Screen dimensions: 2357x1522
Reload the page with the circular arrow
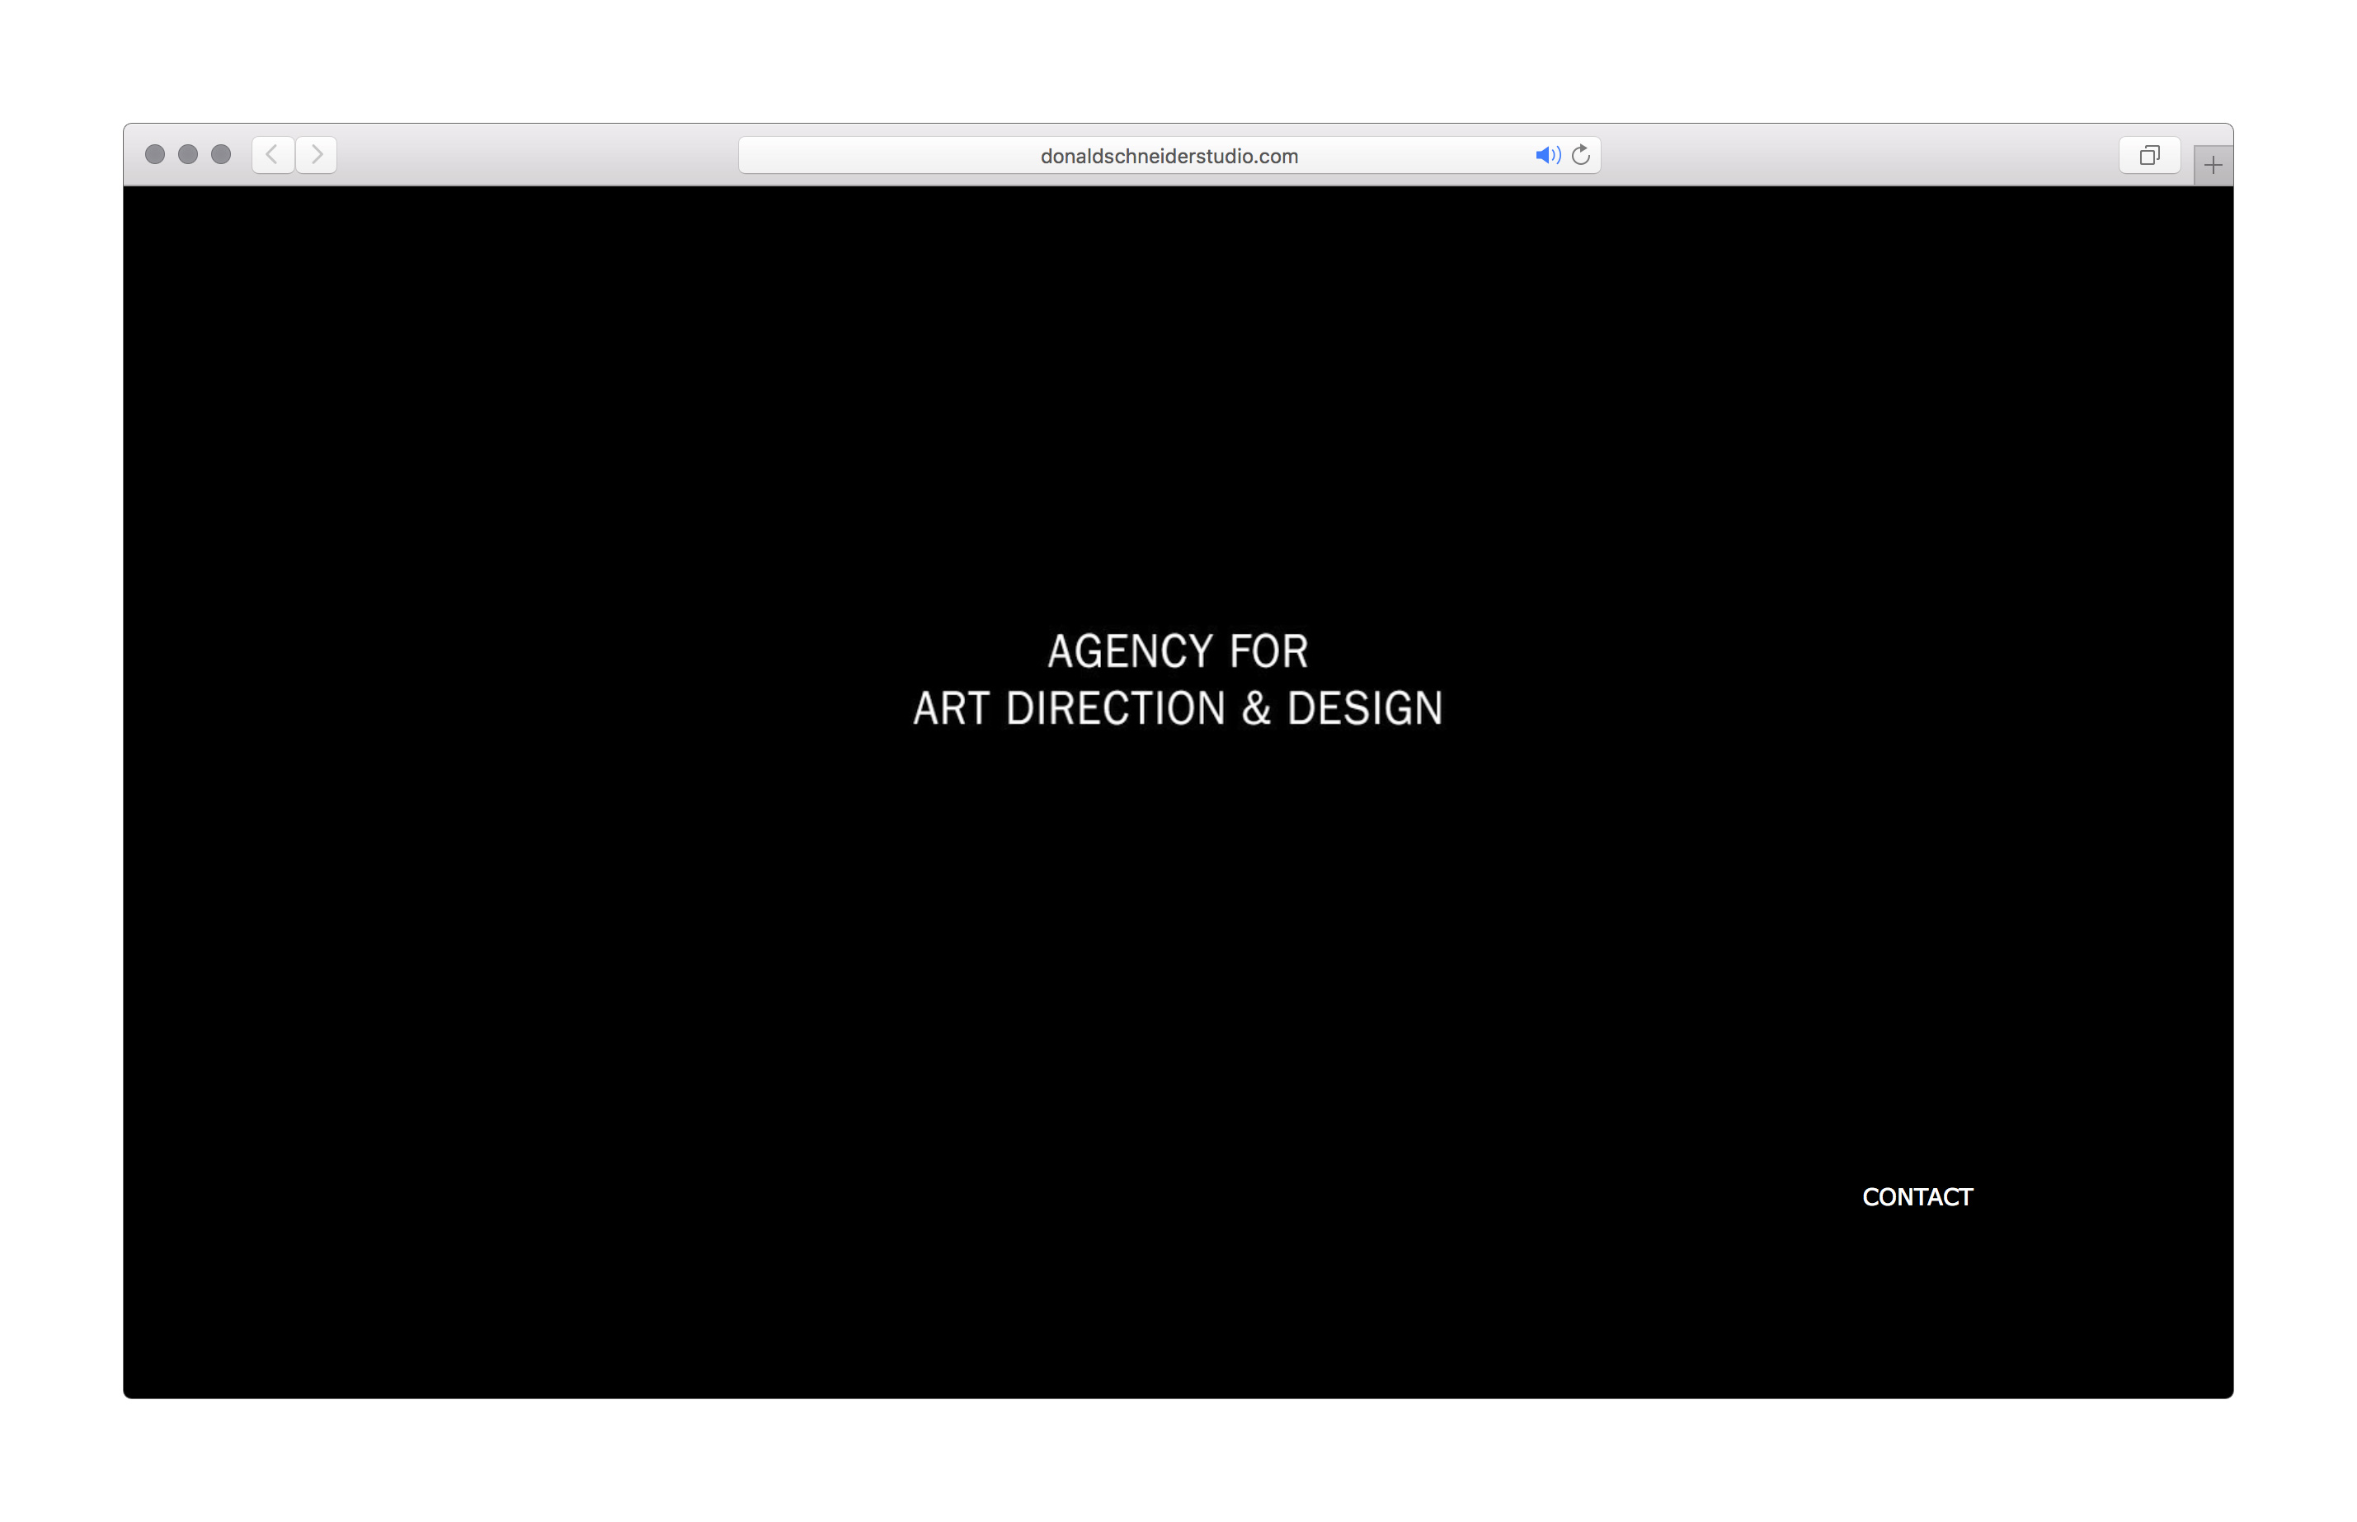coord(1581,155)
